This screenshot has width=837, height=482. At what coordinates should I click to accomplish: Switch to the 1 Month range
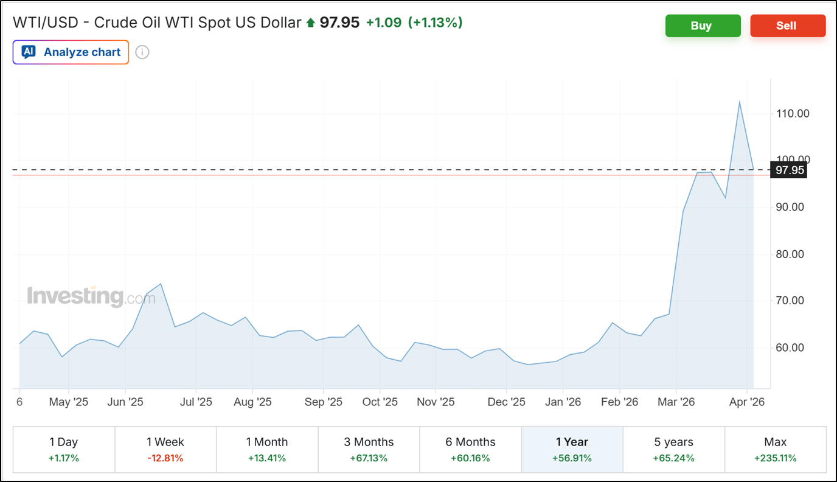click(266, 449)
